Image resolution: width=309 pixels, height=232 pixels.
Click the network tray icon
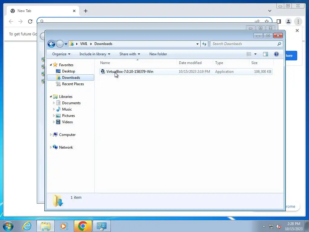tap(271, 226)
